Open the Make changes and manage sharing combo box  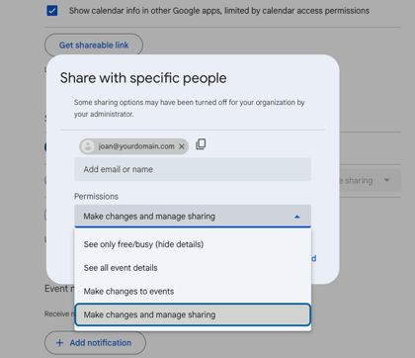pos(193,217)
